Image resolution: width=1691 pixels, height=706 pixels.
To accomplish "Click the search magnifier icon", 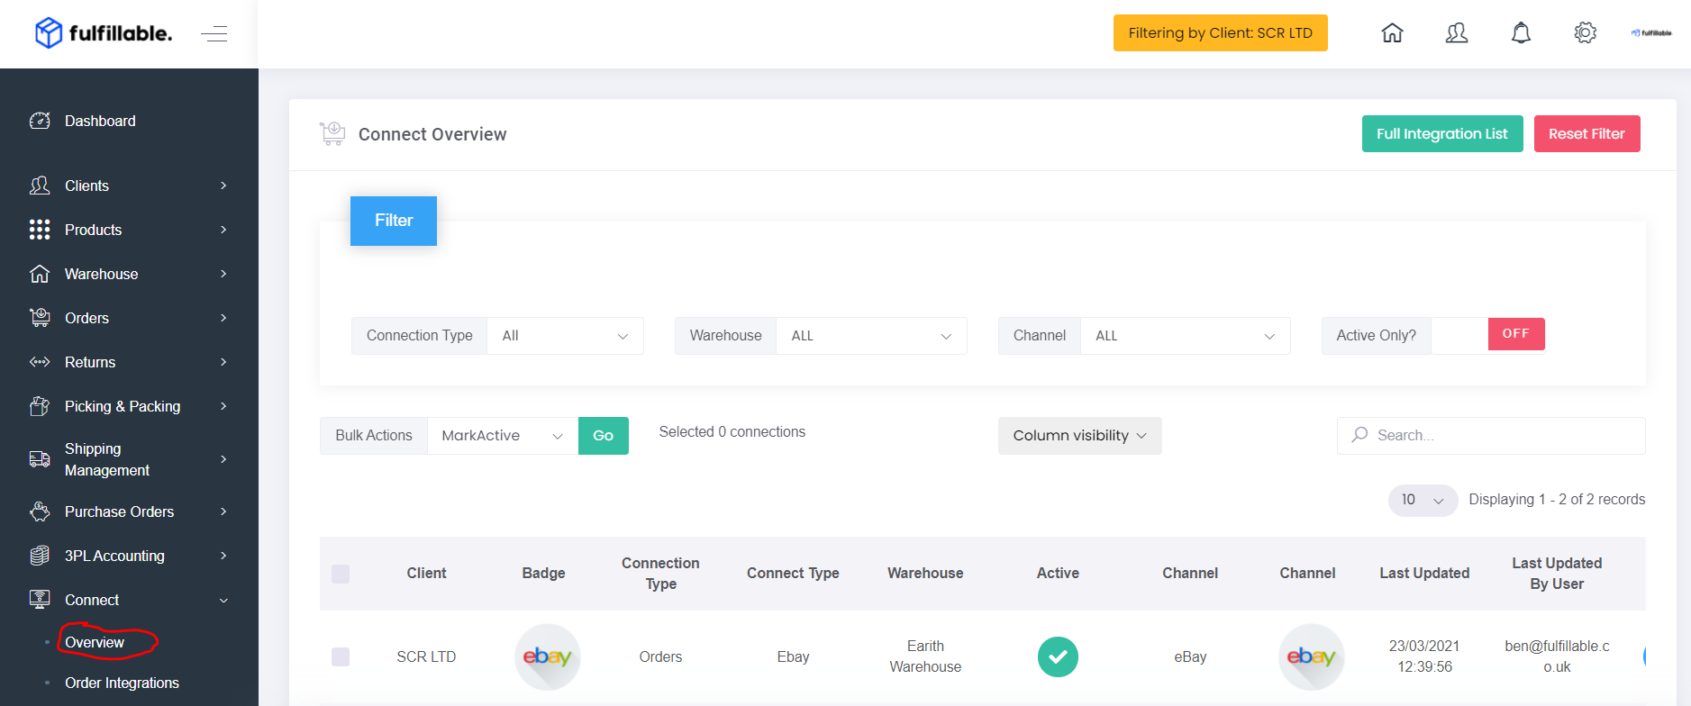I will tap(1359, 435).
